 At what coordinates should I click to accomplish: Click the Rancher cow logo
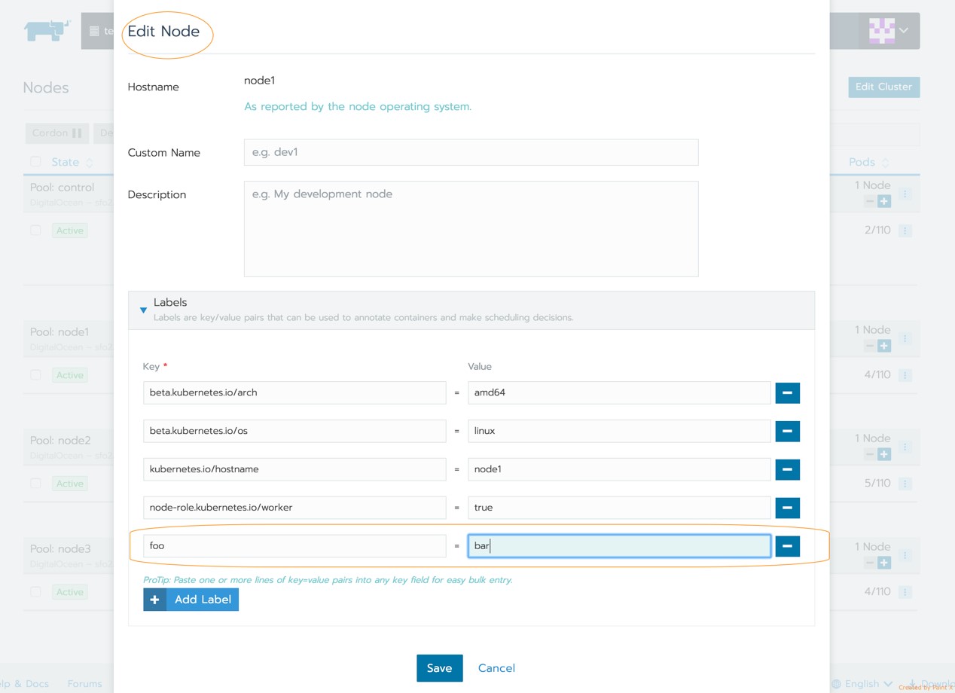(47, 30)
